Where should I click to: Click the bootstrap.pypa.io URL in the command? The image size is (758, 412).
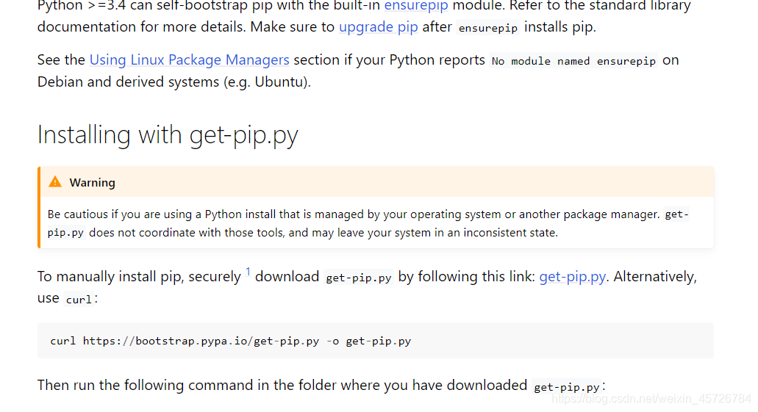(x=201, y=341)
